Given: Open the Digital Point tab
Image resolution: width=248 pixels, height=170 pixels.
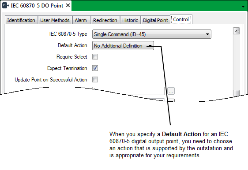Looking at the screenshot, I should [155, 20].
